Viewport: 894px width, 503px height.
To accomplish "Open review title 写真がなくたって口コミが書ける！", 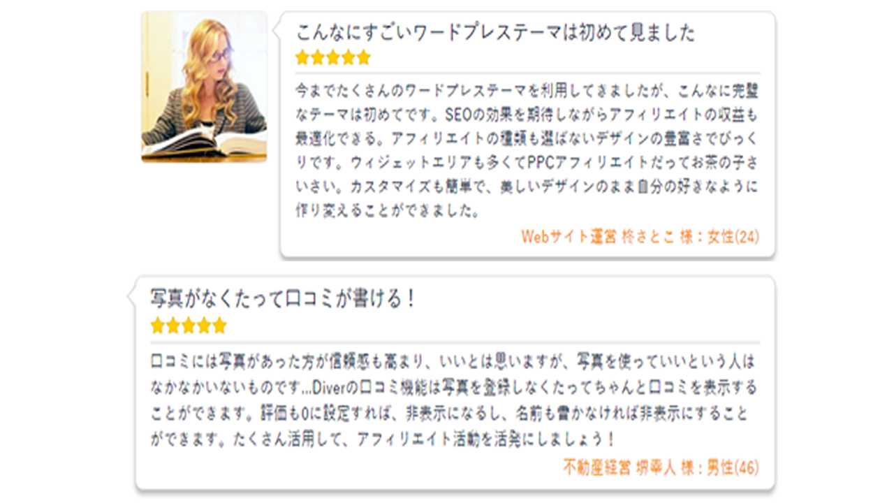I will pos(284,298).
